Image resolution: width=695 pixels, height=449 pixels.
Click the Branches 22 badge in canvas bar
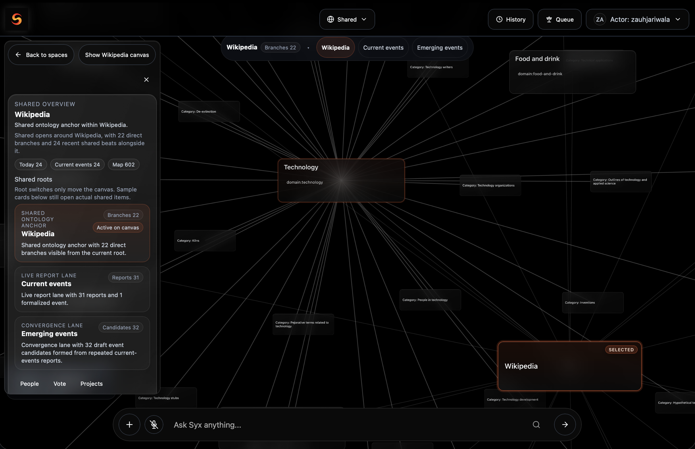coord(280,47)
